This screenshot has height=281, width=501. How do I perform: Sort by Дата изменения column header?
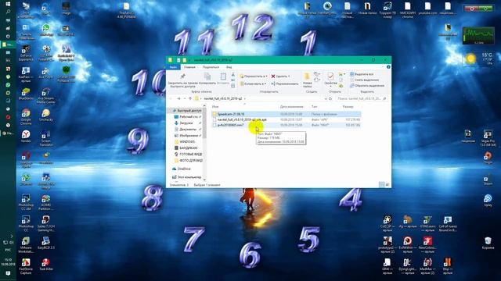(291, 107)
